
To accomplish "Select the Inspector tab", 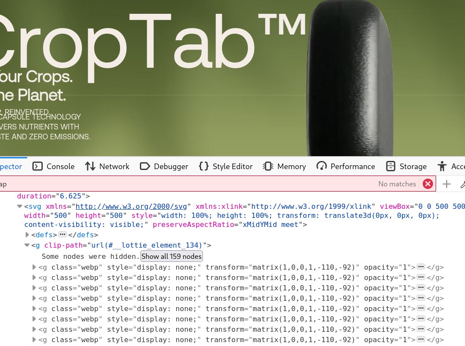I will coord(11,167).
